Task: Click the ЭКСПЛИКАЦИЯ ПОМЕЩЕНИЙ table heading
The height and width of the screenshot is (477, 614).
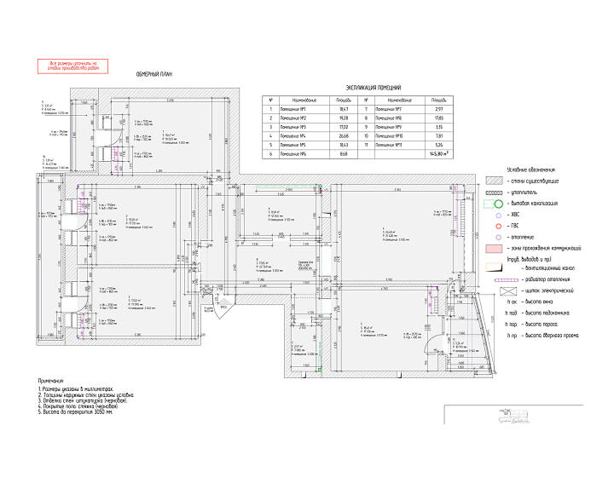Action: [x=374, y=88]
